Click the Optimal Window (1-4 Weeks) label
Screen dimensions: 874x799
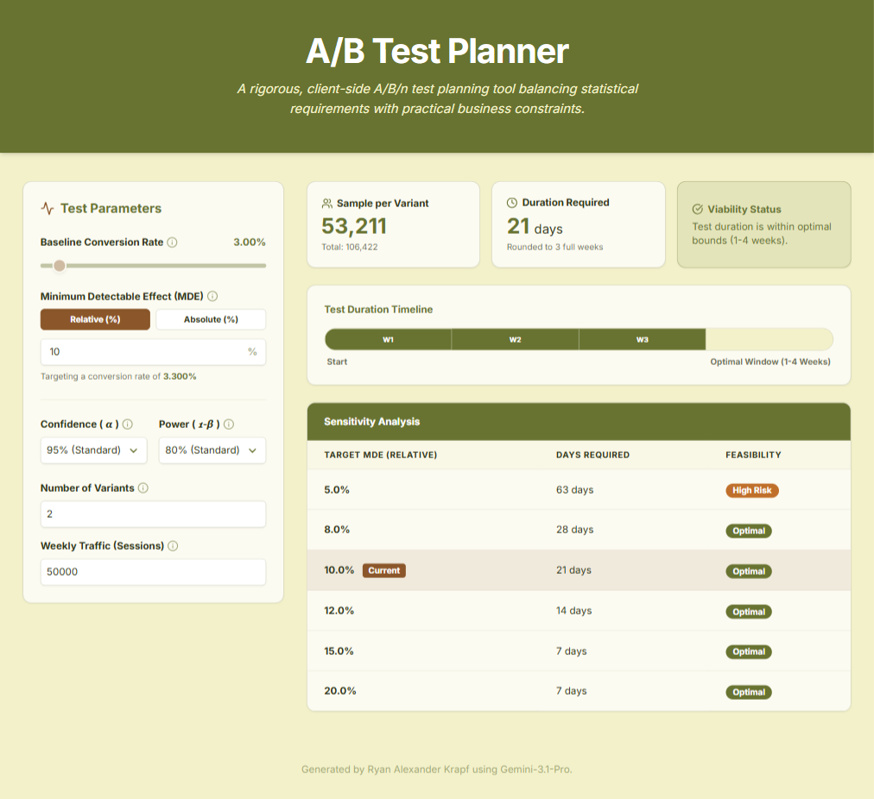770,362
